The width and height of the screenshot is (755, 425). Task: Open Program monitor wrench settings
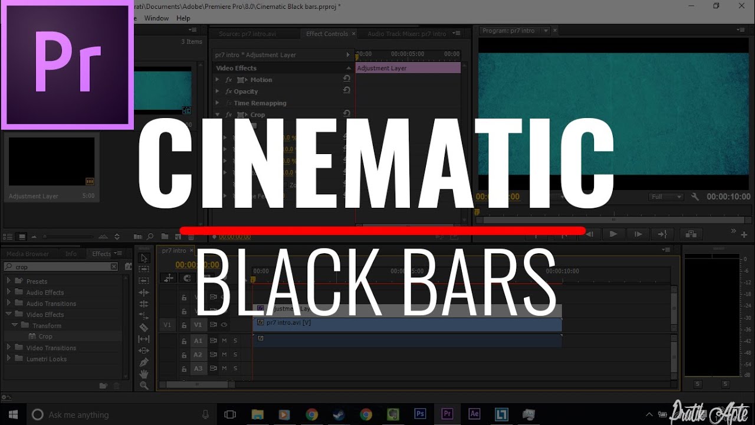click(x=695, y=197)
